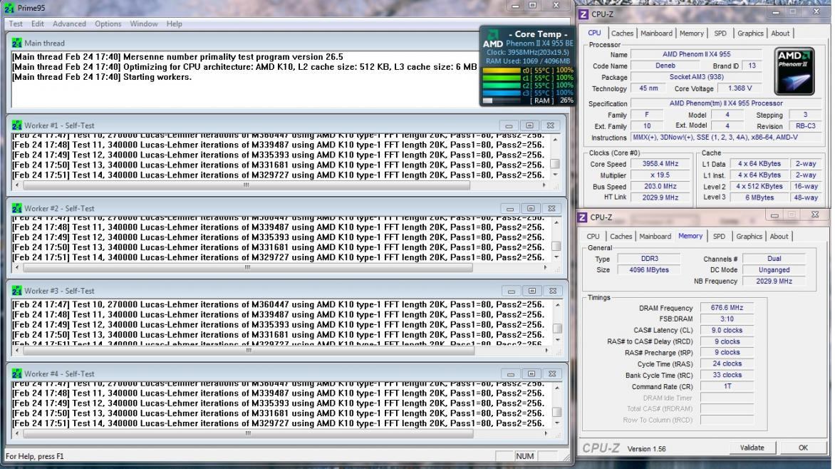Image resolution: width=835 pixels, height=469 pixels.
Task: Maximize the Worker #3 Self-Test window
Action: click(532, 291)
